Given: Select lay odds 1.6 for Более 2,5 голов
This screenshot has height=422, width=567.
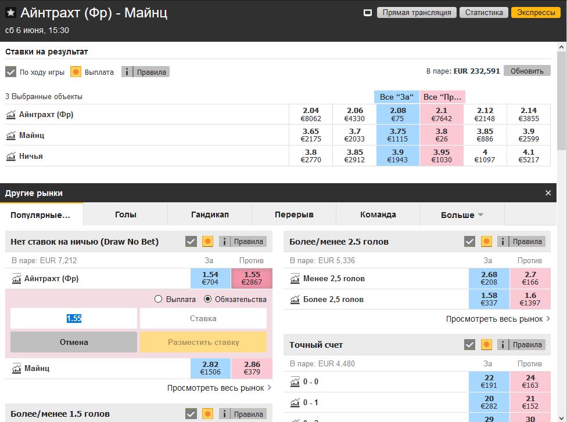Looking at the screenshot, I should (530, 299).
